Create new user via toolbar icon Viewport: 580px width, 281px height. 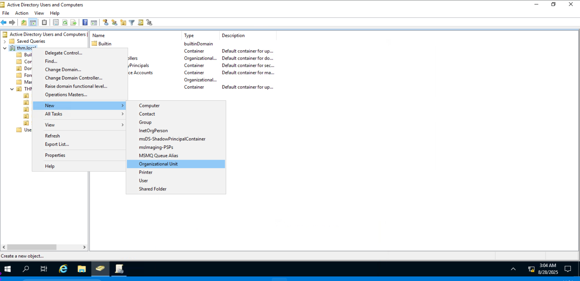click(105, 22)
